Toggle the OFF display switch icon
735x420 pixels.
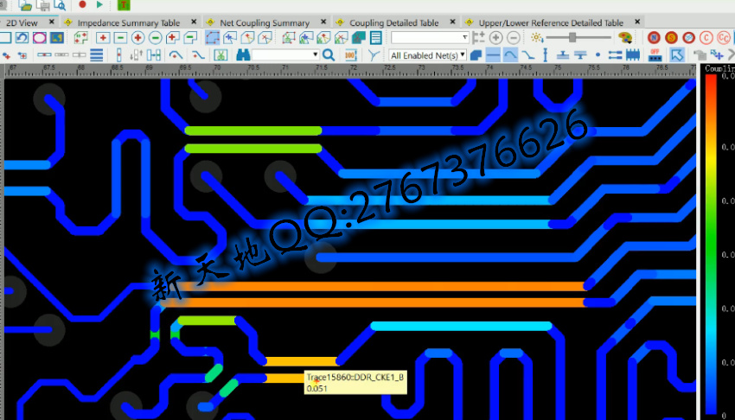click(655, 54)
